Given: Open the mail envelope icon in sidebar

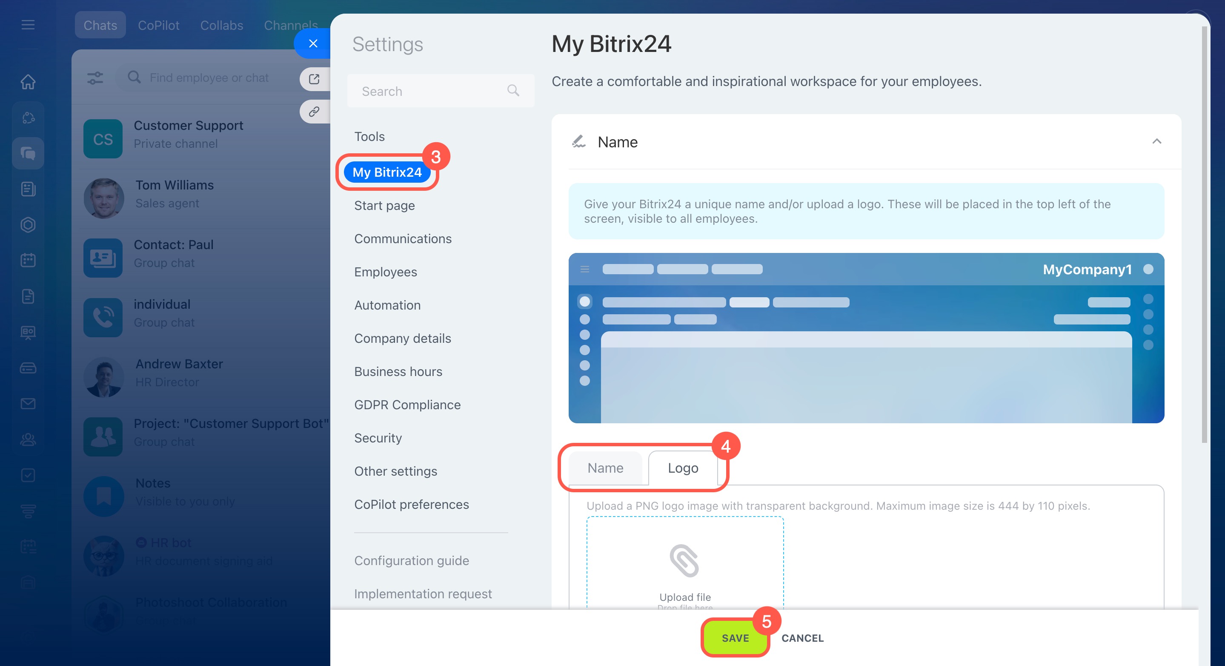Looking at the screenshot, I should pos(28,404).
